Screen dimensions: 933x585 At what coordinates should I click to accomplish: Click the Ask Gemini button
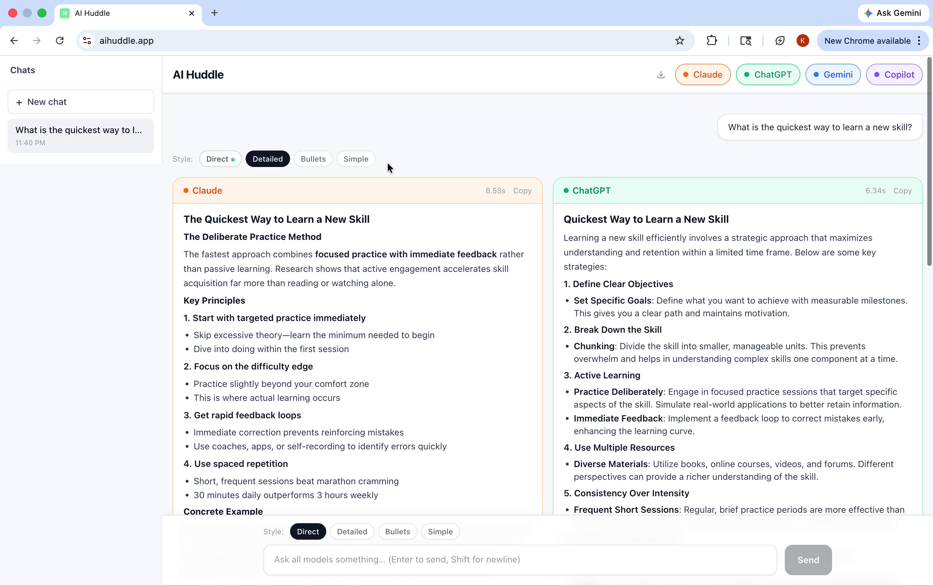[893, 13]
